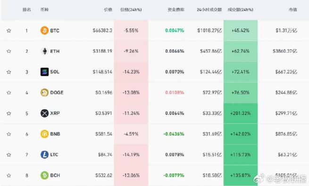Image resolution: width=309 pixels, height=186 pixels.
Task: Toggle favorite star for LTC row
Action: pos(8,155)
